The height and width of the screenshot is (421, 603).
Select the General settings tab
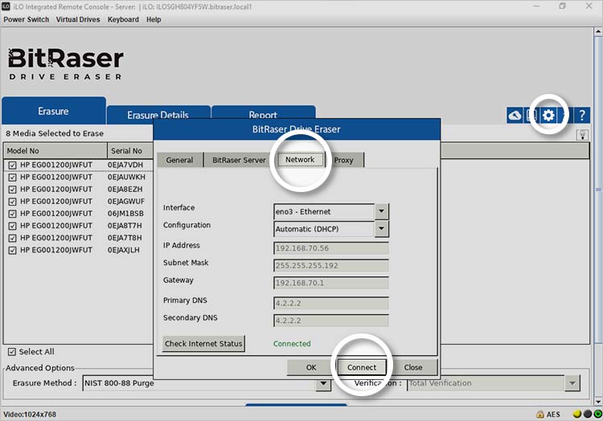[x=179, y=160]
